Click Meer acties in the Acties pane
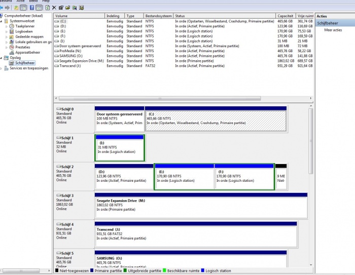The image size is (355, 275). (333, 30)
